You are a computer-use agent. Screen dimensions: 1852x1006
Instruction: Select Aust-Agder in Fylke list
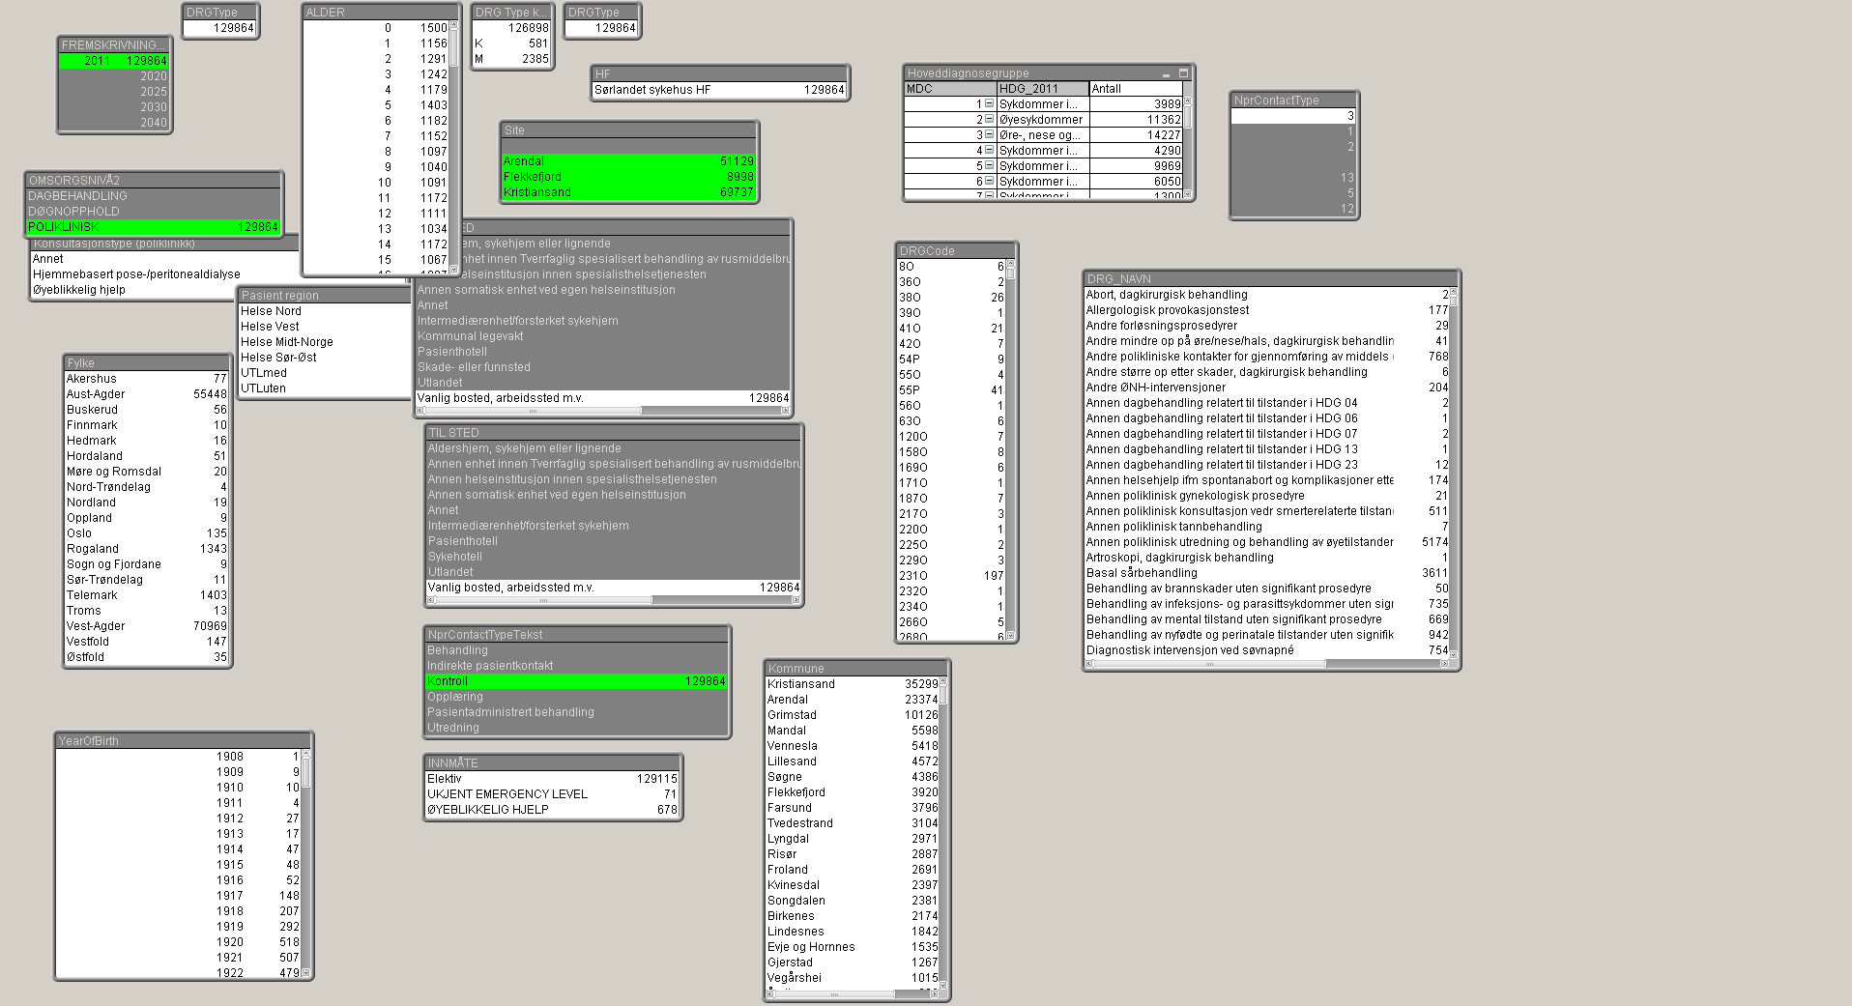point(147,394)
